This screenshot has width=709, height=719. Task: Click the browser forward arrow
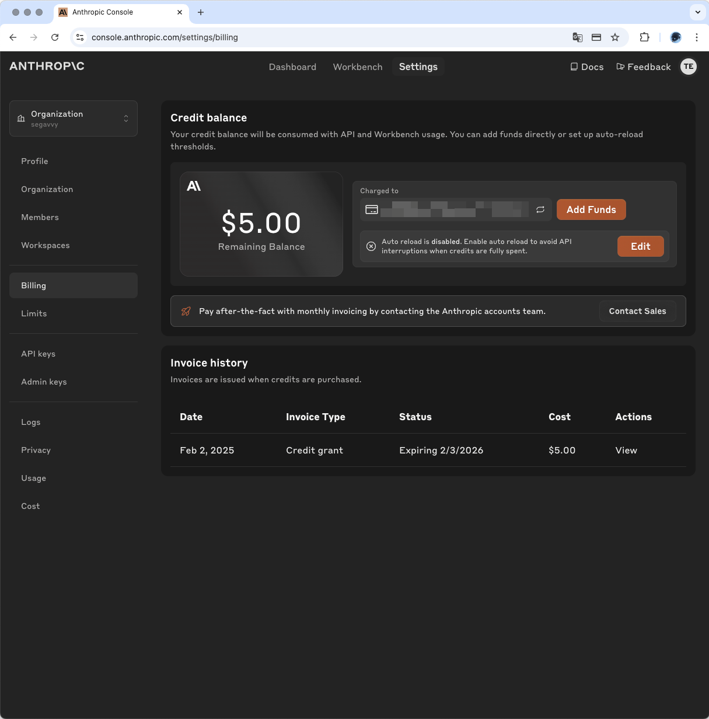pyautogui.click(x=34, y=37)
